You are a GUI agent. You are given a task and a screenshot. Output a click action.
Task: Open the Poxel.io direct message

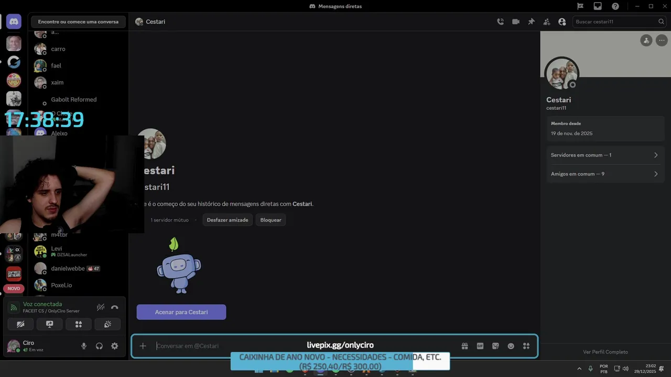(x=79, y=285)
